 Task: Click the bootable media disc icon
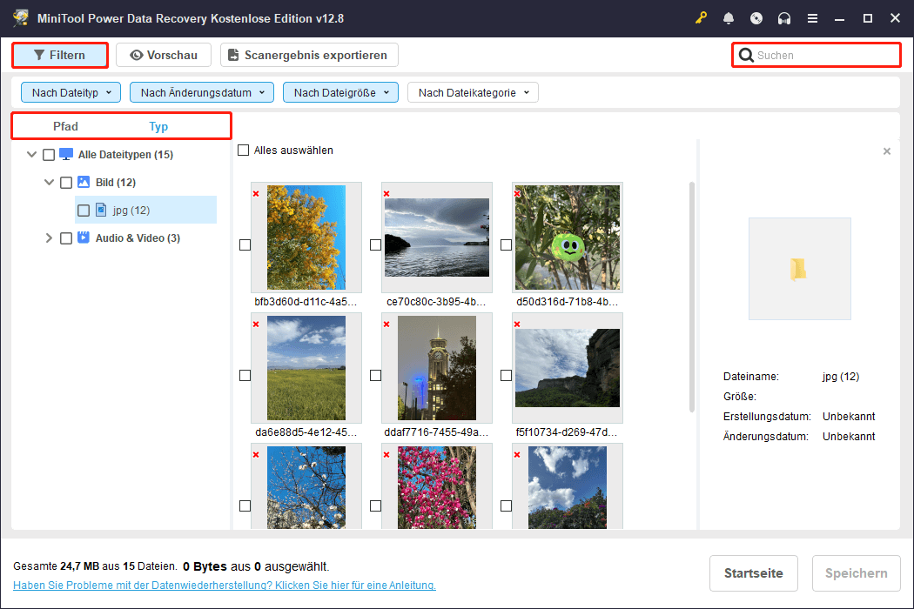coord(756,18)
